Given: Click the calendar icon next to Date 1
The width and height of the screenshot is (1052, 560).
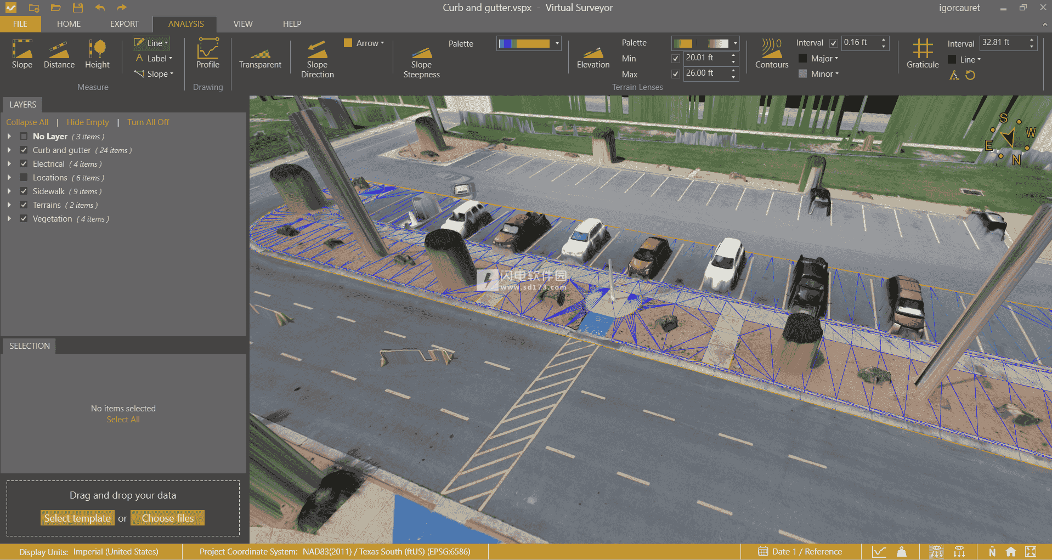Looking at the screenshot, I should pos(763,552).
